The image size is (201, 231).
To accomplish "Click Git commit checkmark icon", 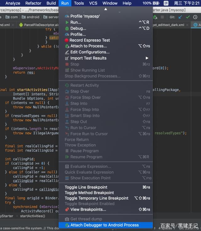I will click(188, 17).
